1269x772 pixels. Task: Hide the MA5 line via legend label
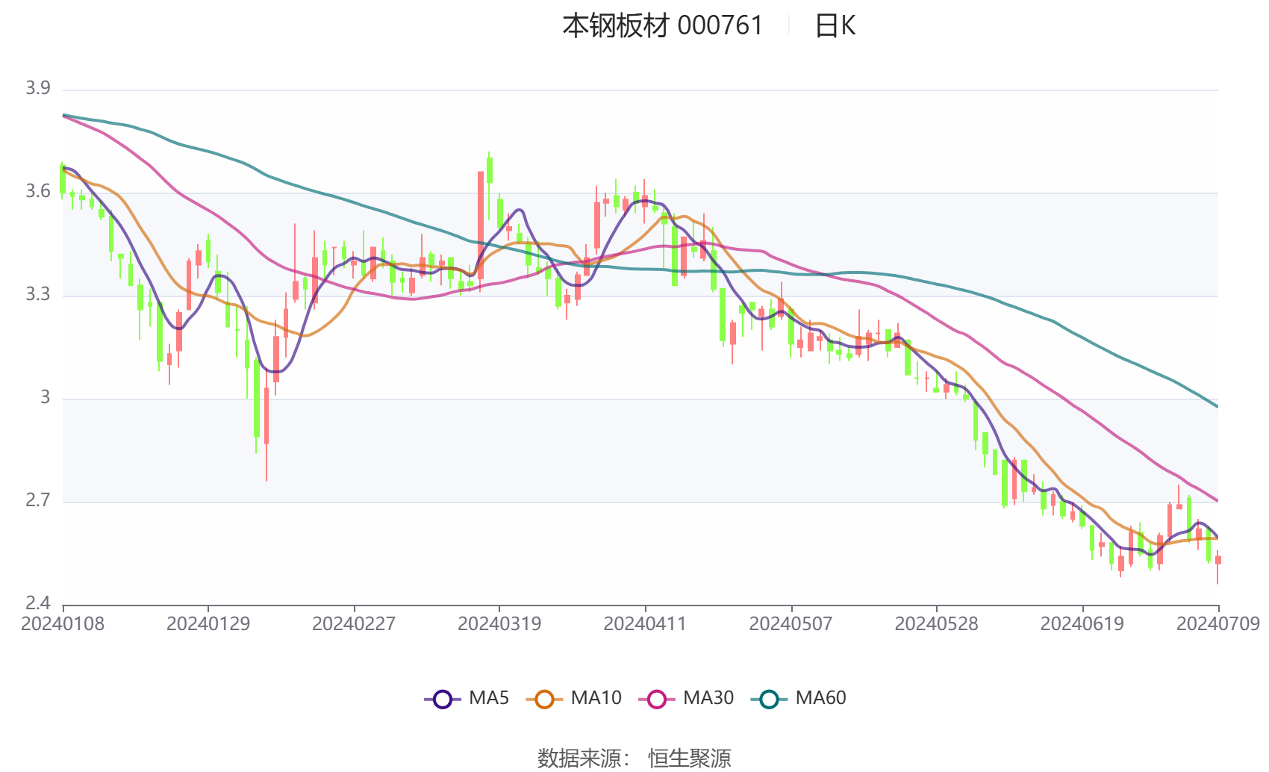click(x=489, y=698)
